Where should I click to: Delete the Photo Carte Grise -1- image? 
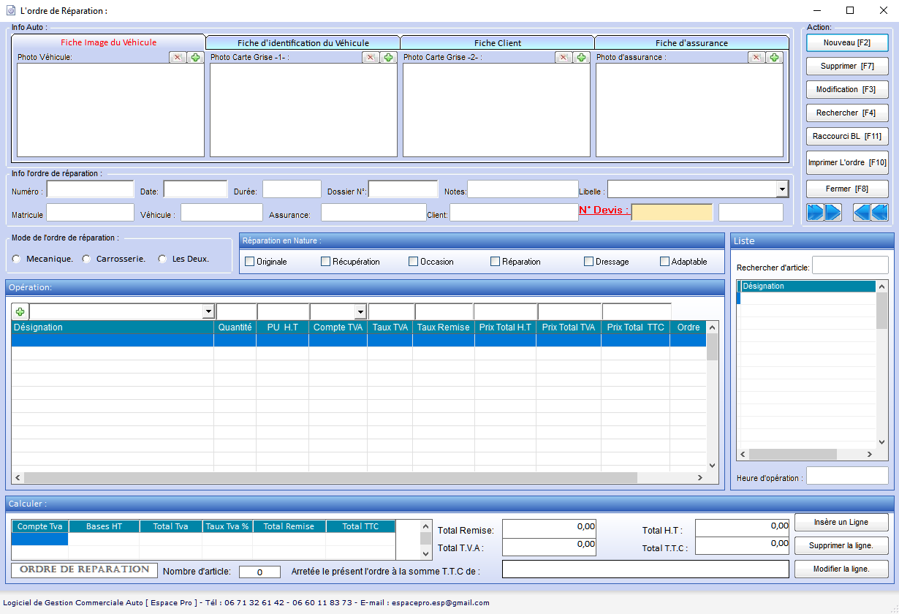(x=371, y=58)
